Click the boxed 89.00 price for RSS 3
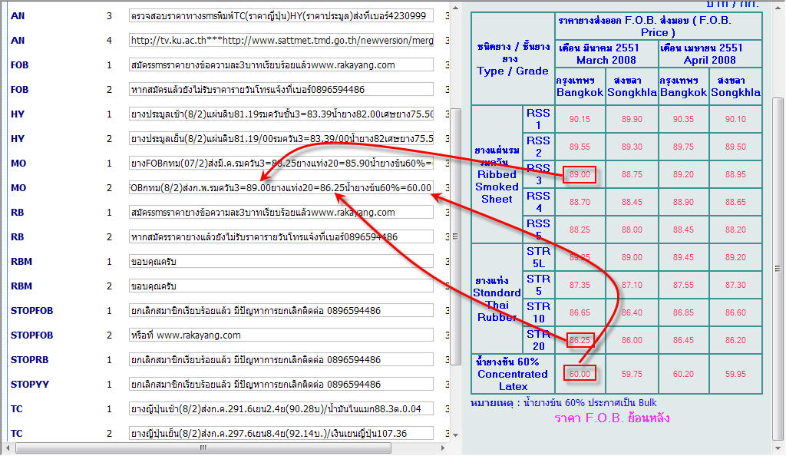The width and height of the screenshot is (786, 456). (x=580, y=174)
